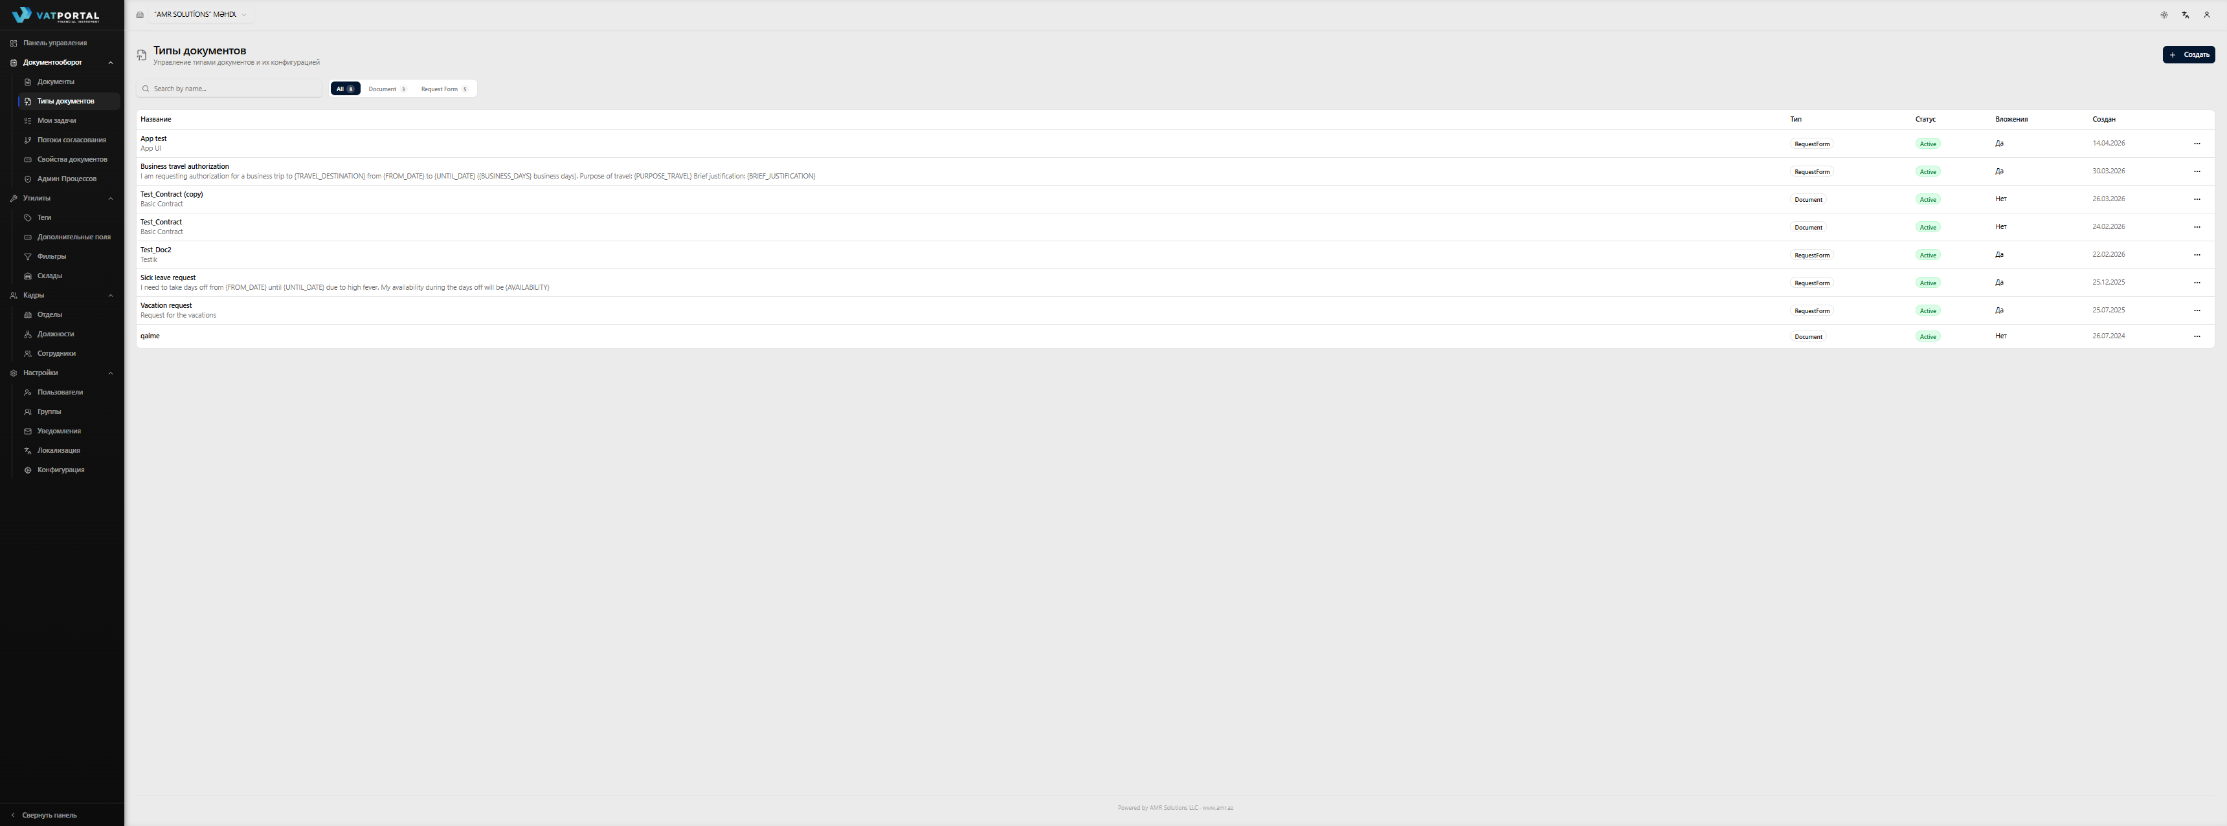Collapse the Настройки section
The height and width of the screenshot is (826, 2227).
[110, 373]
